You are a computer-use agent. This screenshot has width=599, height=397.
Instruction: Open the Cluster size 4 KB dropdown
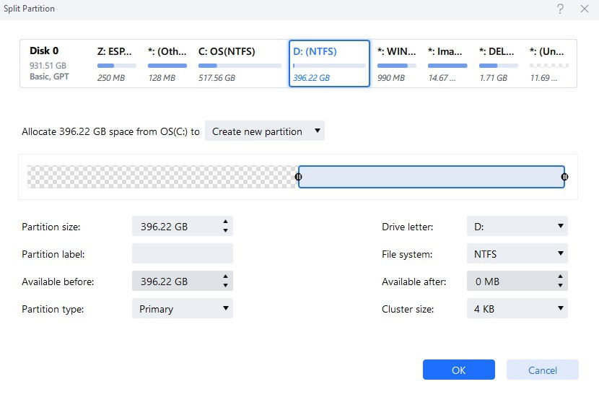pyautogui.click(x=517, y=309)
